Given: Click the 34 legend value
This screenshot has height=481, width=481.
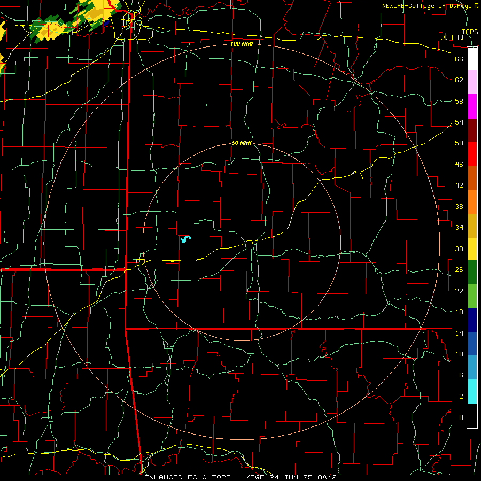Looking at the screenshot, I should point(459,227).
